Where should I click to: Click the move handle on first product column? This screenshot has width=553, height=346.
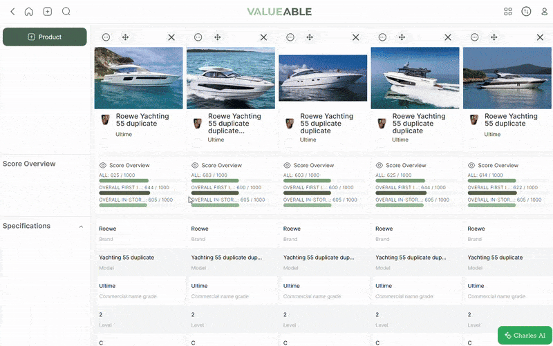coord(125,37)
